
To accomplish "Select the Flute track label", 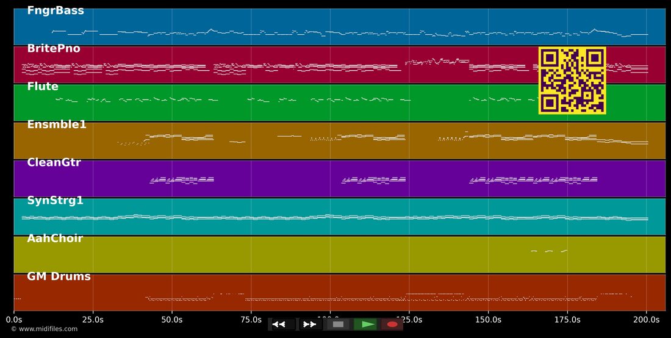I will pyautogui.click(x=42, y=87).
